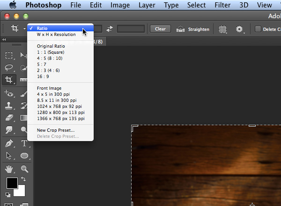Select the Pen tool
Screen dimensions: 281x206
coord(9,143)
